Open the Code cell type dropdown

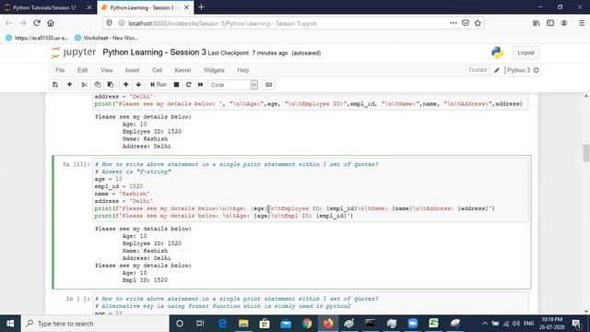(x=233, y=85)
